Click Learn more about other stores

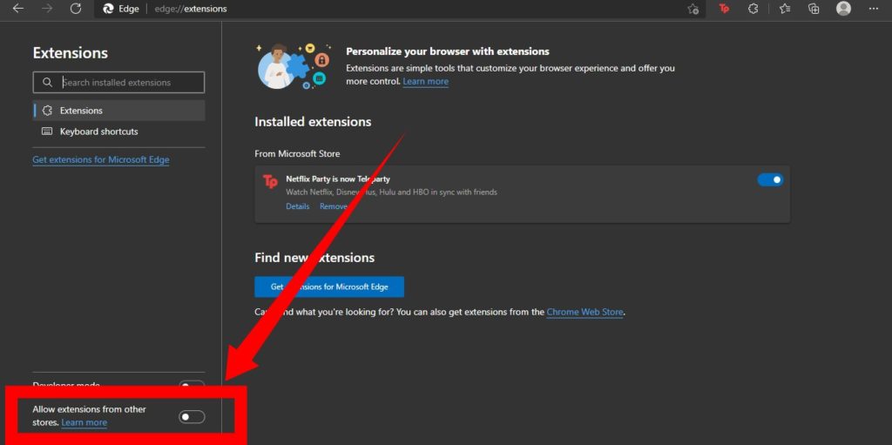click(84, 422)
